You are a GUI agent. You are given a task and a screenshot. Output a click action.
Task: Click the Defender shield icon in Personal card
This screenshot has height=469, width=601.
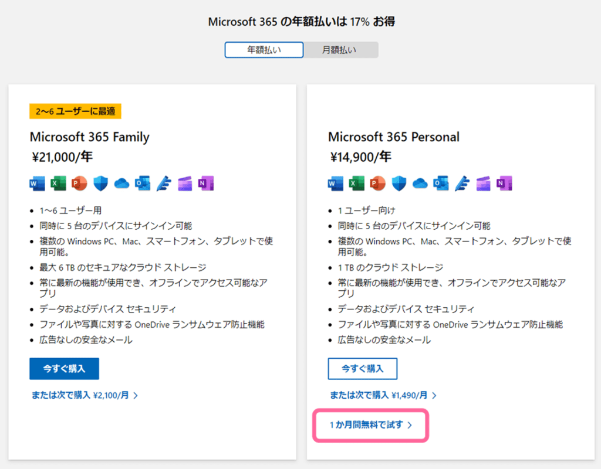(399, 183)
